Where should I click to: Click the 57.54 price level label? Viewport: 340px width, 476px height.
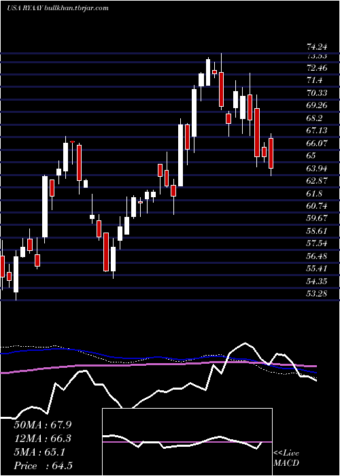pos(318,243)
